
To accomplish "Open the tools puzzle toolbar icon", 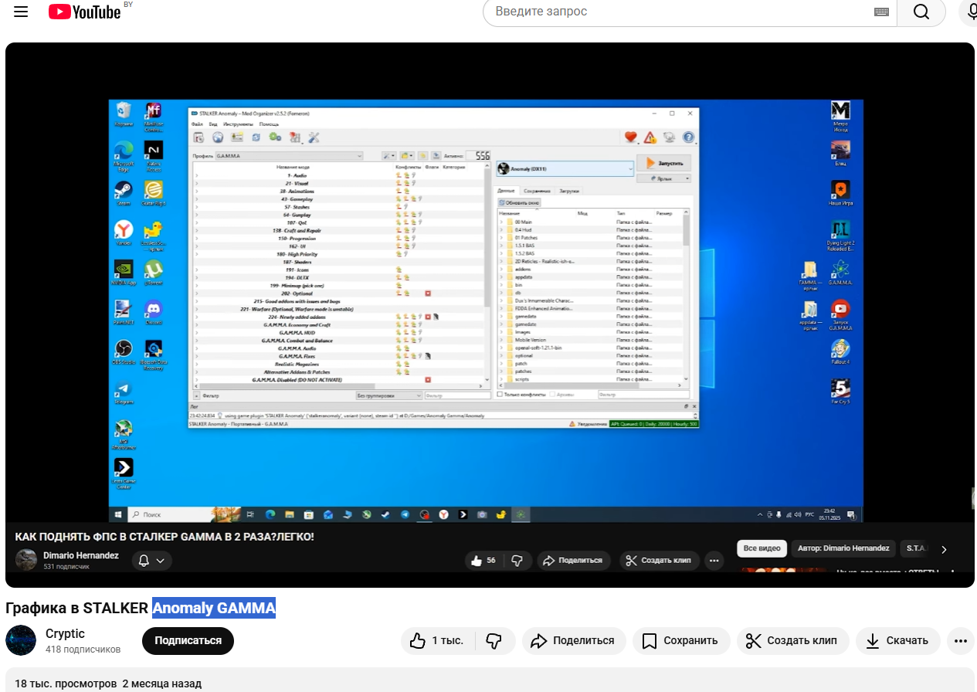I will click(294, 137).
